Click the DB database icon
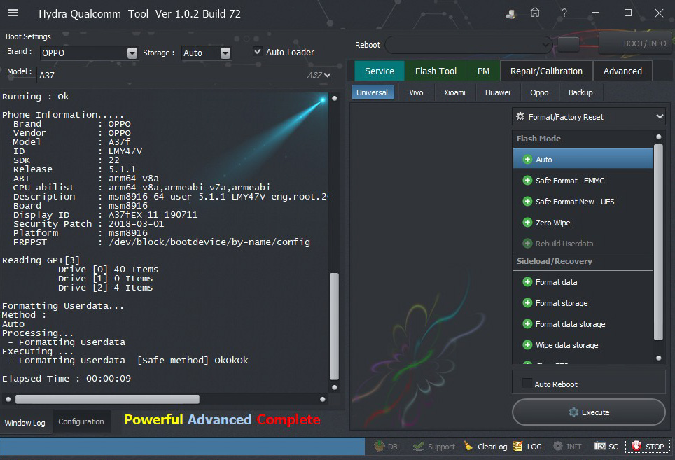The height and width of the screenshot is (460, 675). (380, 446)
